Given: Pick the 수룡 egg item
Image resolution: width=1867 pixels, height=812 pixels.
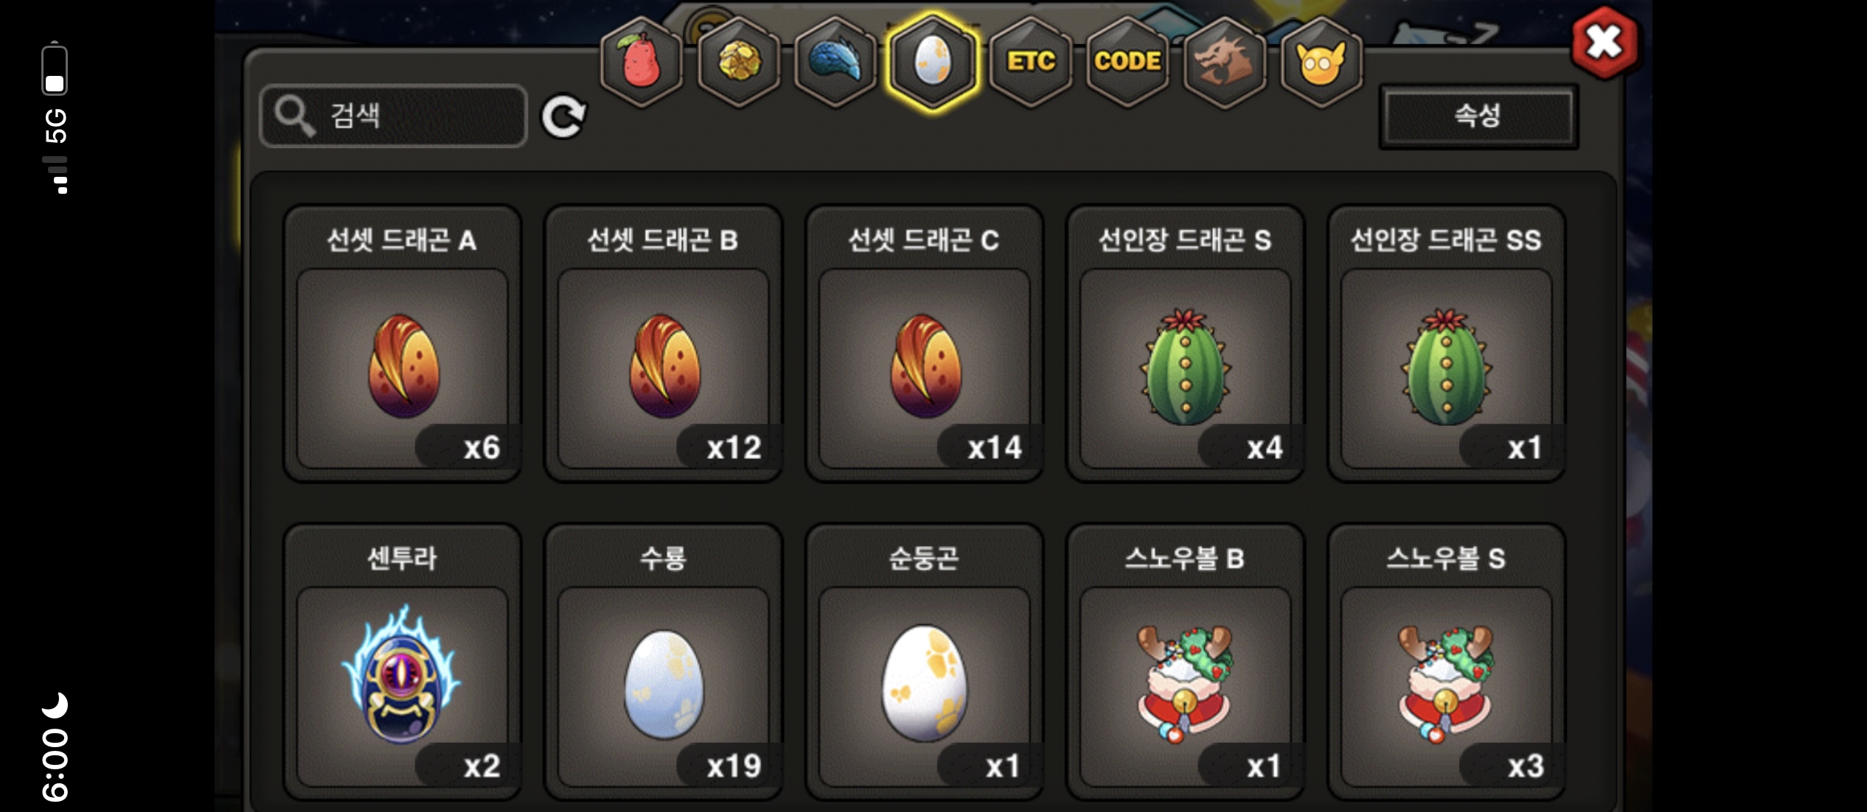Looking at the screenshot, I should click(x=664, y=662).
